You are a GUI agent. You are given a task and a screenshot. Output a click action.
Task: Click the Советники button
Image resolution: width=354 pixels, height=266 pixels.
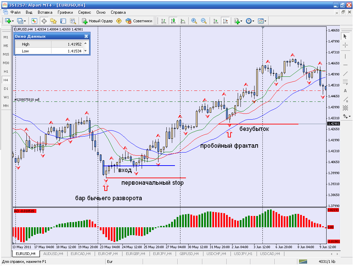click(139, 21)
